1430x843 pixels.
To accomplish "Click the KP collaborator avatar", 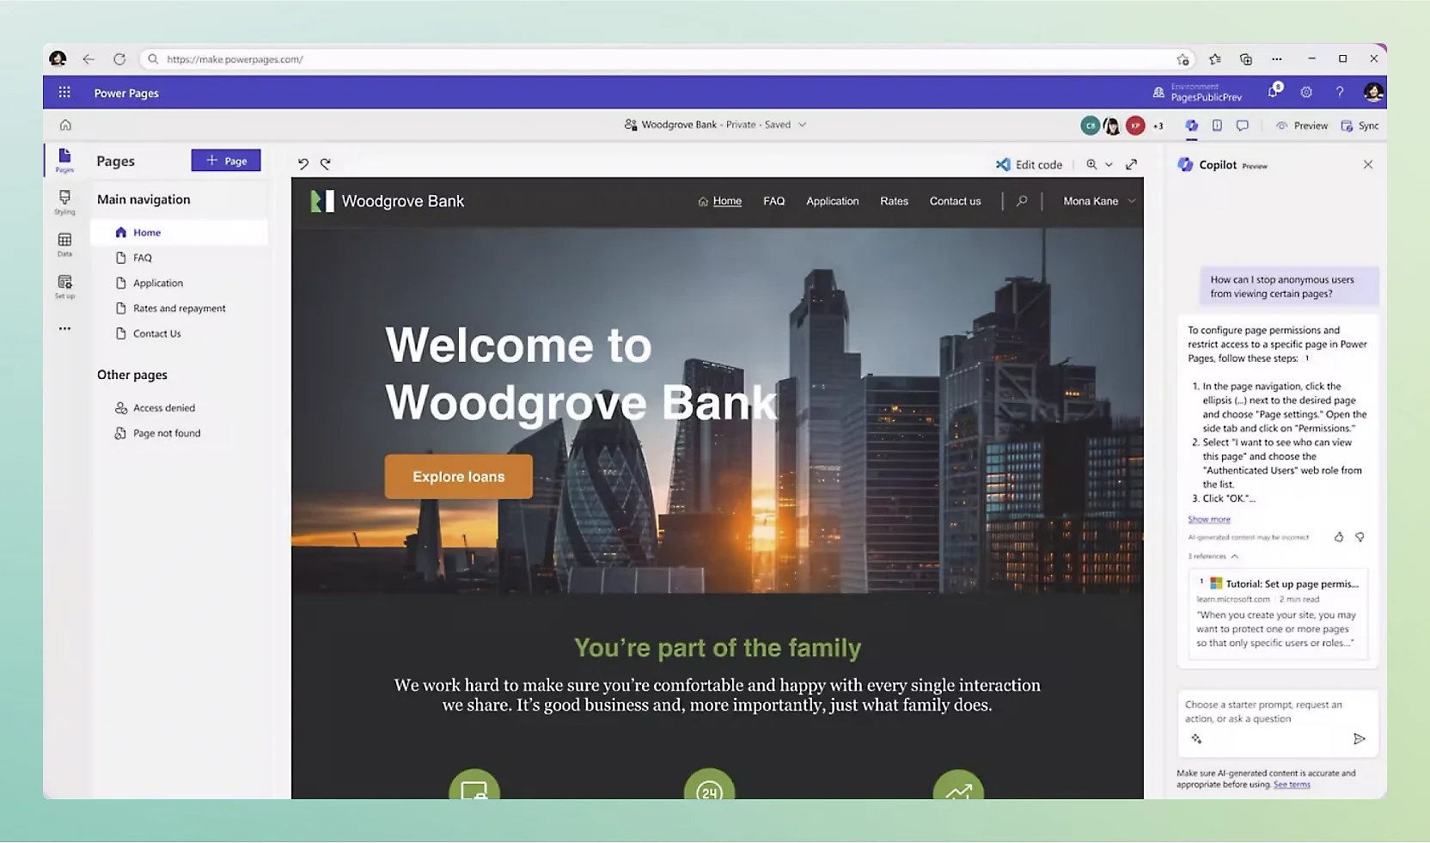I will point(1135,125).
